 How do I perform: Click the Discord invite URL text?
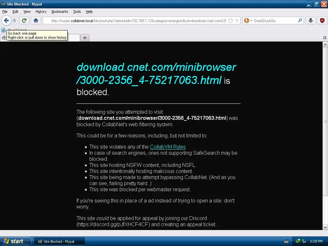[x=113, y=224]
